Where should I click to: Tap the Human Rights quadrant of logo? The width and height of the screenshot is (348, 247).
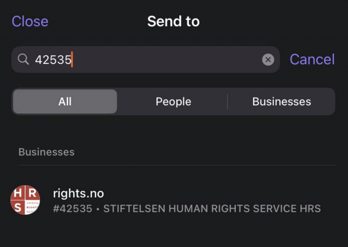(x=32, y=207)
